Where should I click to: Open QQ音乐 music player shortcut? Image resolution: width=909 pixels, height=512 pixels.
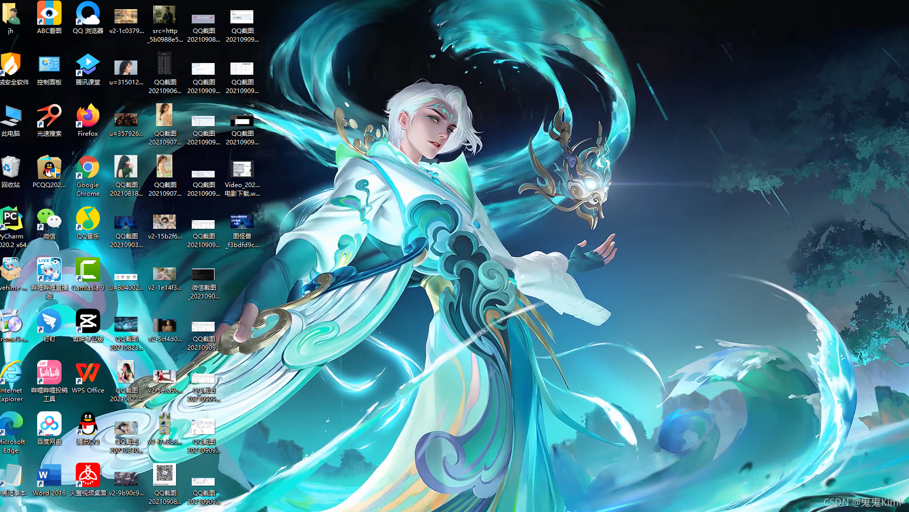[88, 223]
